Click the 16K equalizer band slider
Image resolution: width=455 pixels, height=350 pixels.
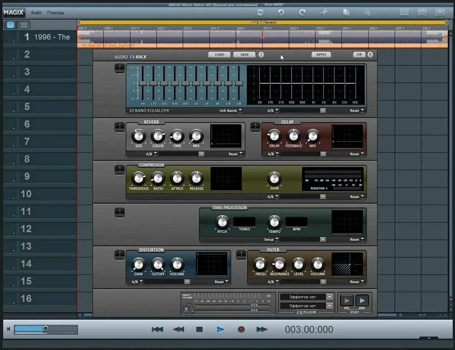[x=239, y=83]
